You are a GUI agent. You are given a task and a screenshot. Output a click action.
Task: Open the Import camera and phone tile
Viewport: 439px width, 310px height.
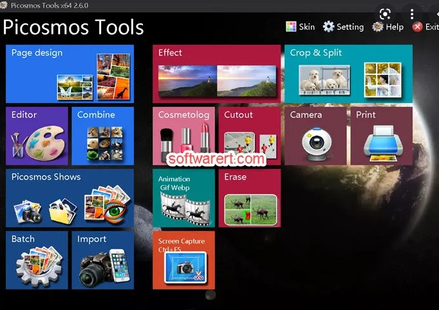pyautogui.click(x=103, y=260)
